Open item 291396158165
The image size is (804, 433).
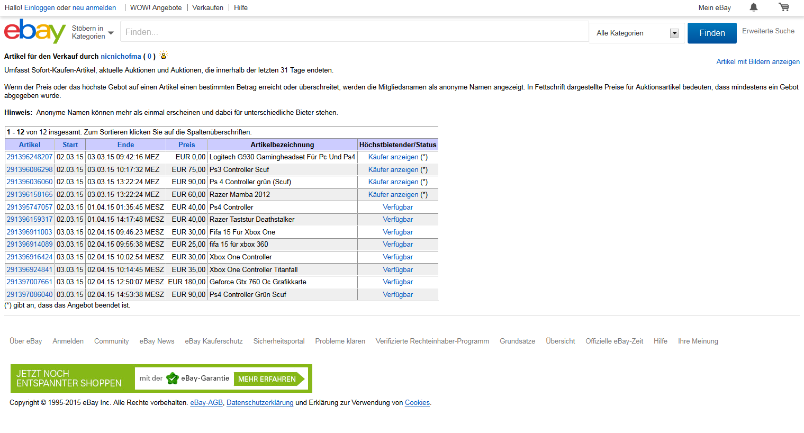pos(30,194)
